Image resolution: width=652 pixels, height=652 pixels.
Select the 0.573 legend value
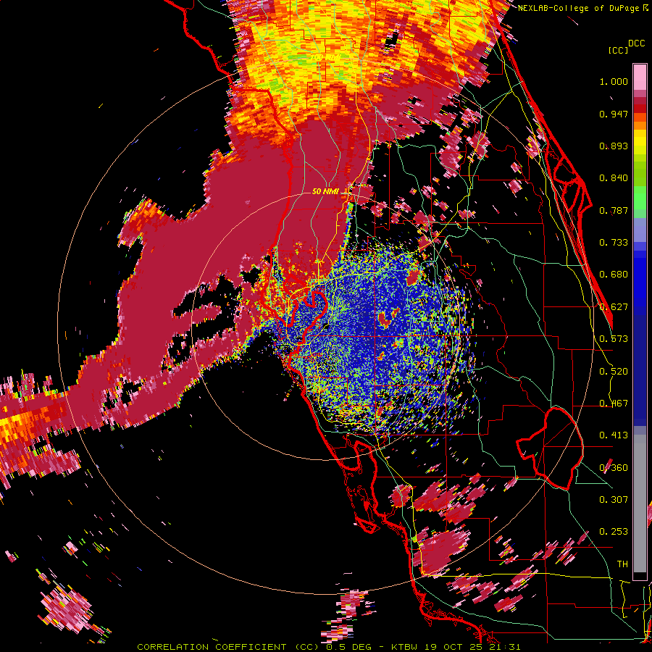point(614,339)
